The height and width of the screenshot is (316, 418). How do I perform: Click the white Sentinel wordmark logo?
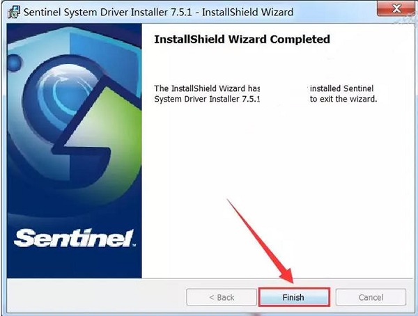(x=74, y=238)
